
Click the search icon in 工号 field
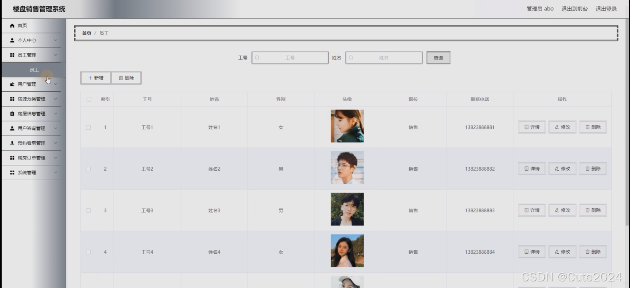(257, 58)
